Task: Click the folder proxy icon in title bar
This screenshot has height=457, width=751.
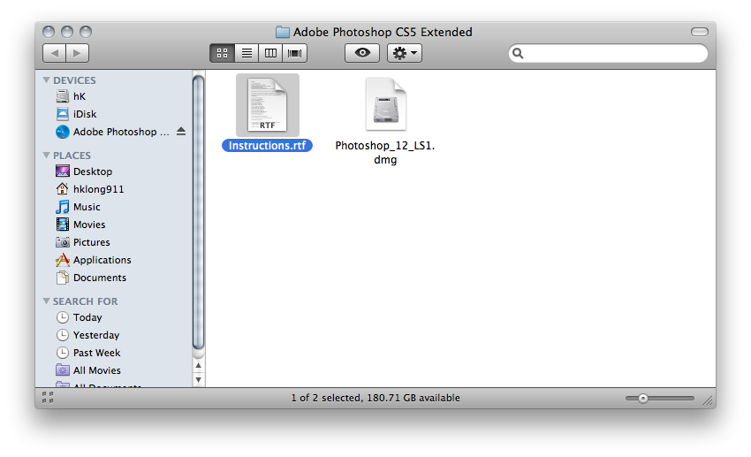Action: [283, 32]
